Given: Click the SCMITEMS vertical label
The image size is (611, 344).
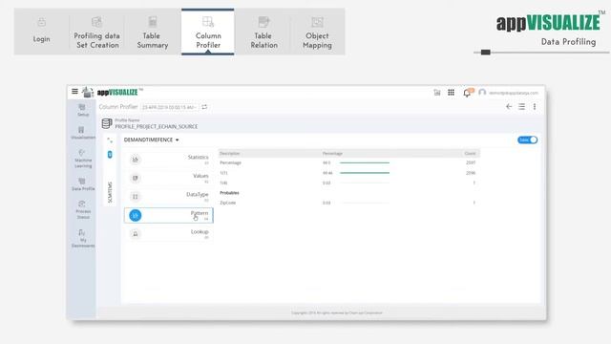Looking at the screenshot, I should tap(110, 192).
